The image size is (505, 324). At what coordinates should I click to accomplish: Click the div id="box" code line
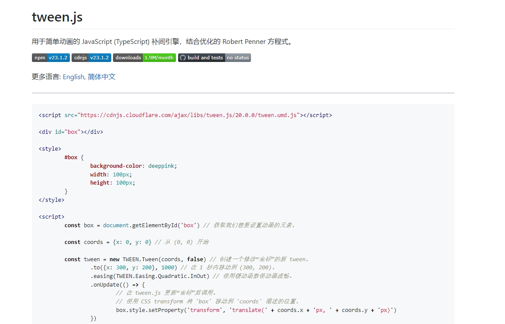pos(71,132)
